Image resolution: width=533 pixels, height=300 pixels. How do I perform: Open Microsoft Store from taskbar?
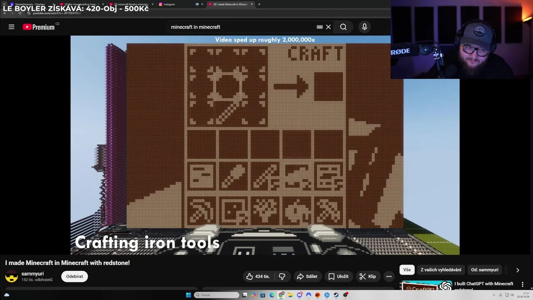[263, 295]
